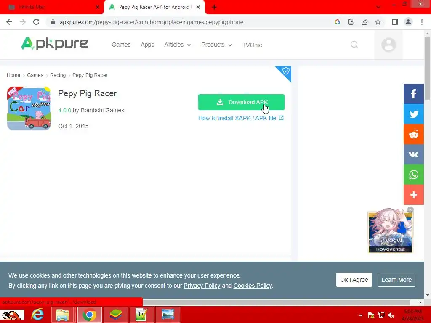Bookmark this page with the star icon
This screenshot has width=431, height=323.
tap(378, 22)
